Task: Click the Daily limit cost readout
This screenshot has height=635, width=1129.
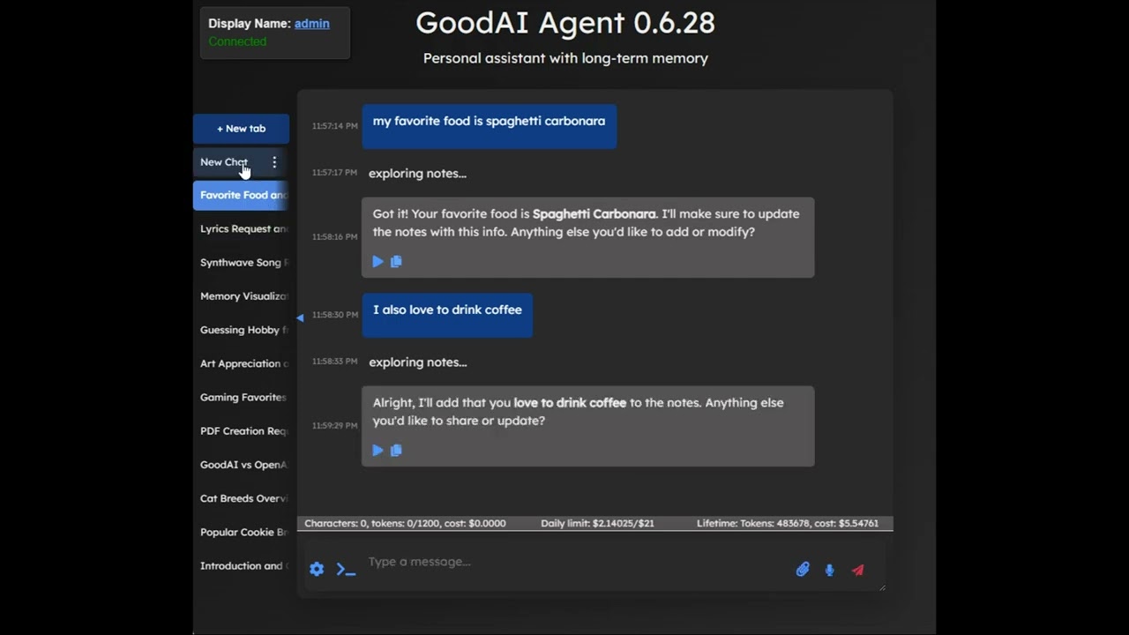Action: click(597, 523)
